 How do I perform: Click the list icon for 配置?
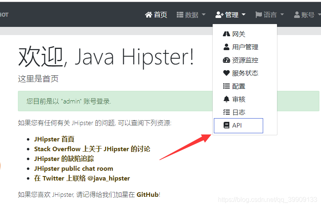[226, 86]
